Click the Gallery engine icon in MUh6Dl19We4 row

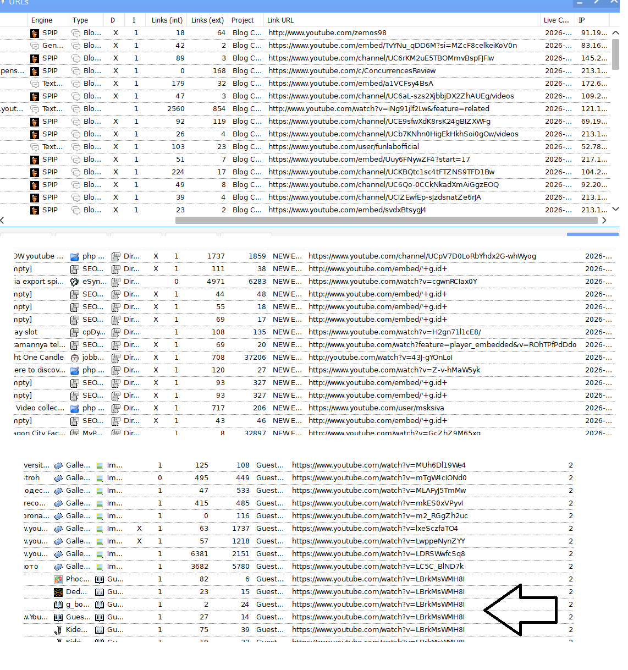(x=58, y=465)
